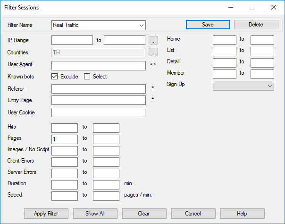Click the Clear button

click(x=144, y=214)
